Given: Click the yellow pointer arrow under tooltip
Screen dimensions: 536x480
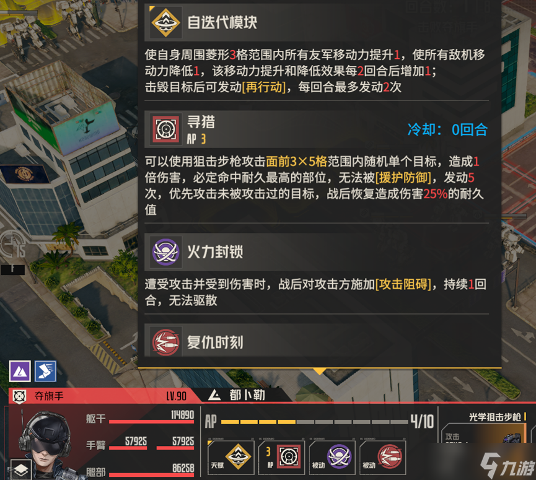Looking at the screenshot, I should pos(320,372).
